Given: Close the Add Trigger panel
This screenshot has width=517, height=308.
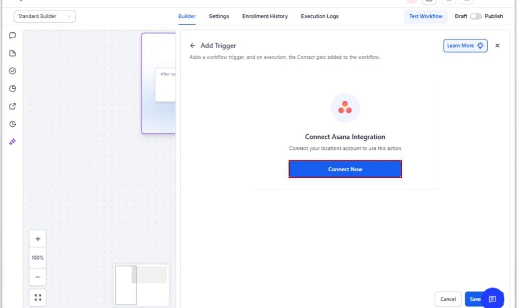Looking at the screenshot, I should click(x=497, y=45).
